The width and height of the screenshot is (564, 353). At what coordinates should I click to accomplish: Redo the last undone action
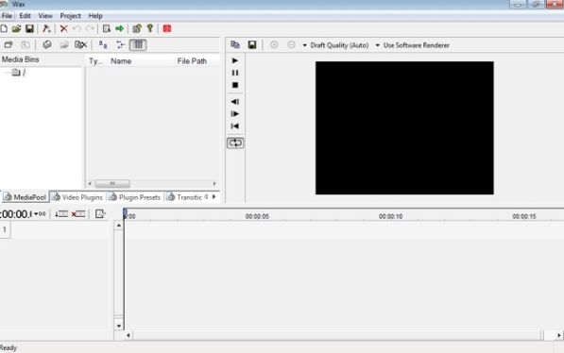tap(90, 28)
